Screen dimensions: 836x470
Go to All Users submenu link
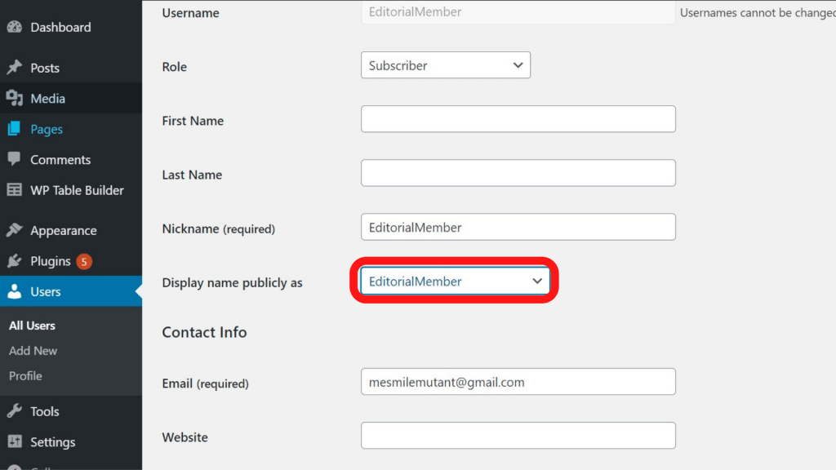click(32, 326)
